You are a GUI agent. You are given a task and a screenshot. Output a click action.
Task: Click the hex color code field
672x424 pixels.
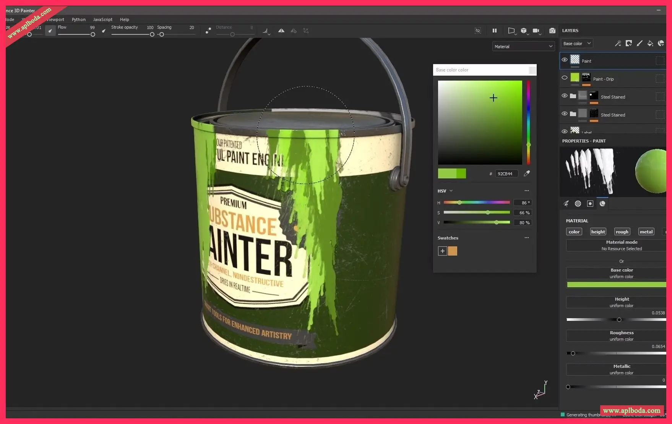[506, 174]
